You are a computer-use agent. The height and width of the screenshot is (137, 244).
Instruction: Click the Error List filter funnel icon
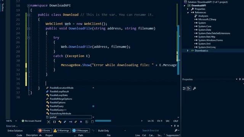tap(93, 131)
